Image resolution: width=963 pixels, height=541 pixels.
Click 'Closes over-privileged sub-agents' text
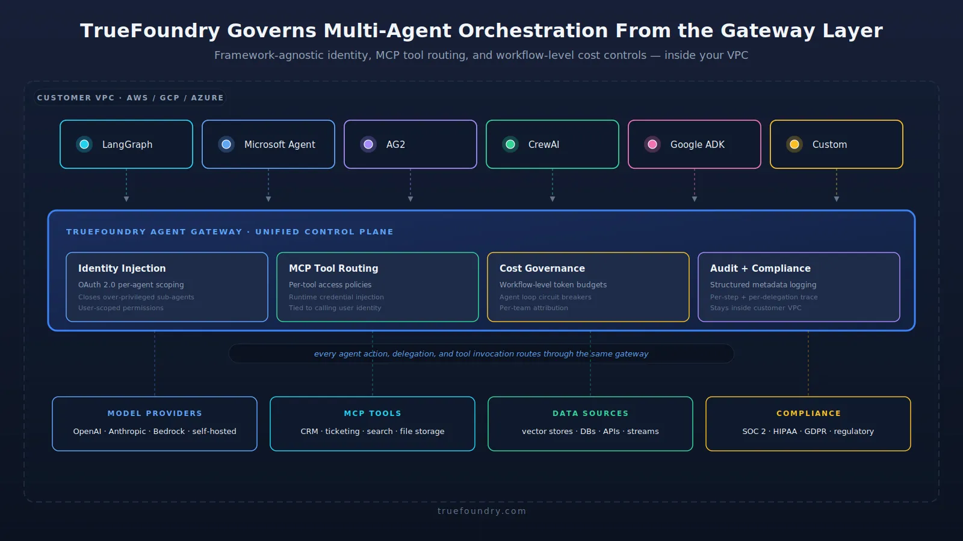(x=136, y=297)
